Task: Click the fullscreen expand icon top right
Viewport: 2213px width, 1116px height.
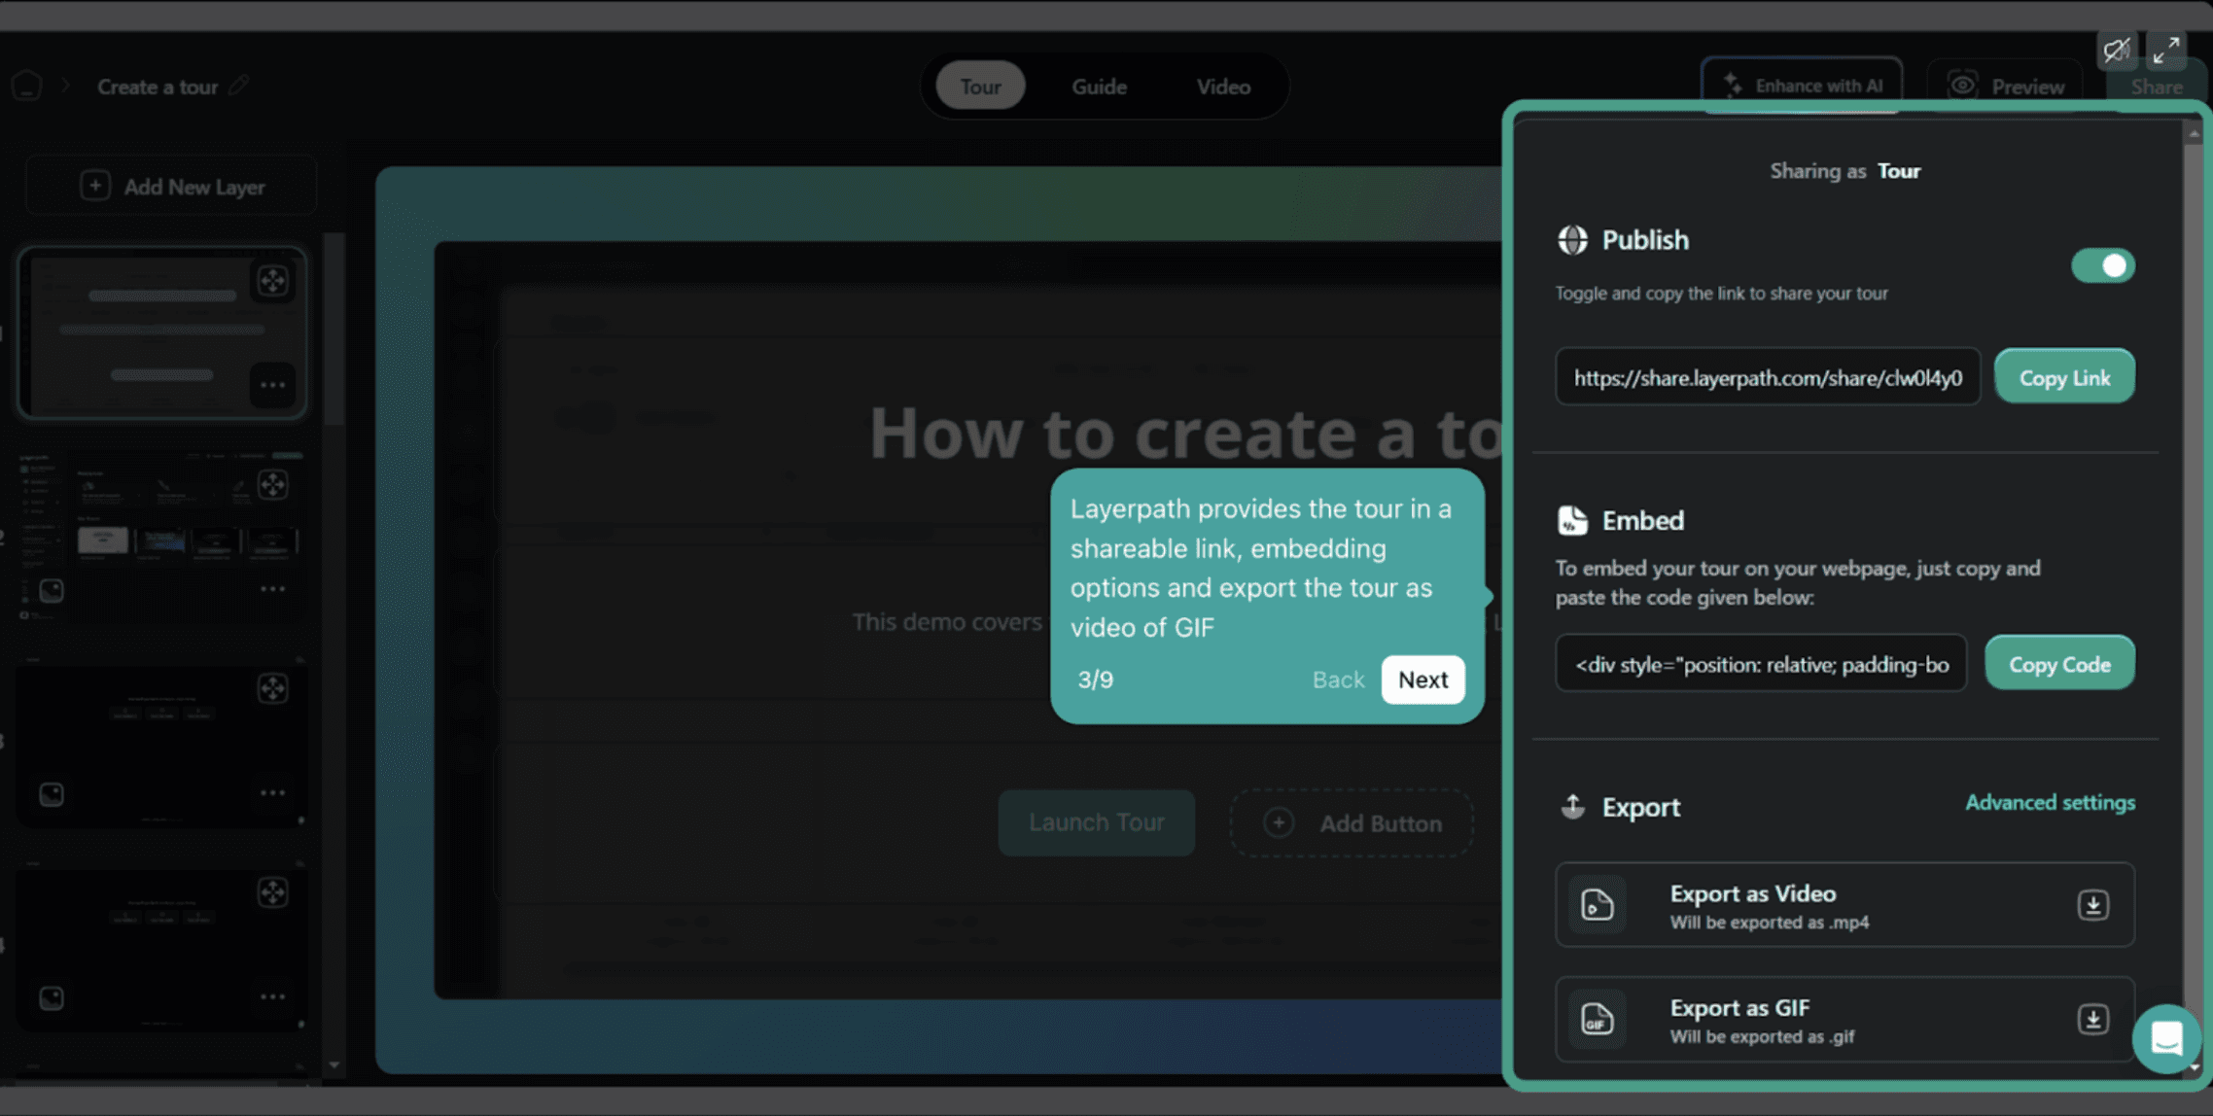Action: 2166,50
